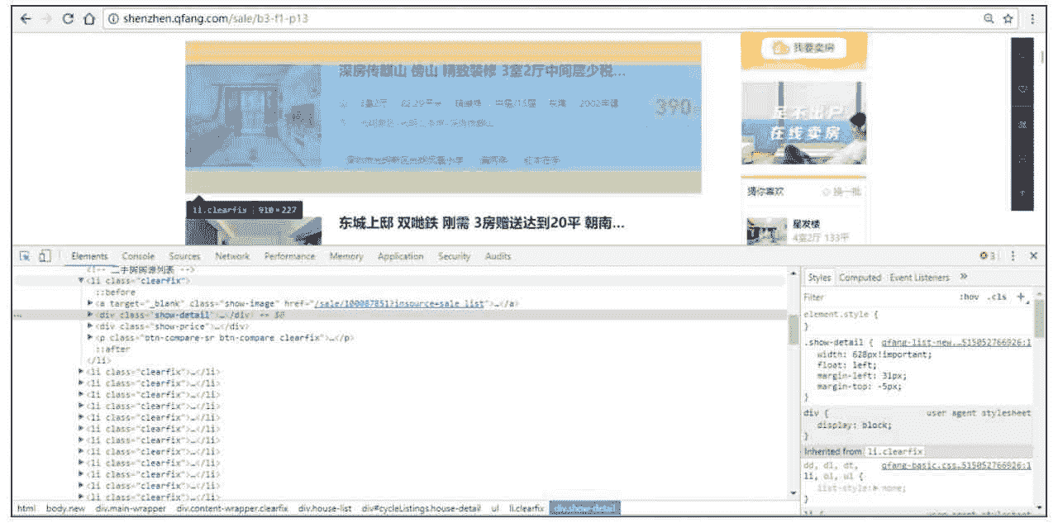The image size is (1058, 523).
Task: Collapse the open li clearfix node
Action: point(81,281)
